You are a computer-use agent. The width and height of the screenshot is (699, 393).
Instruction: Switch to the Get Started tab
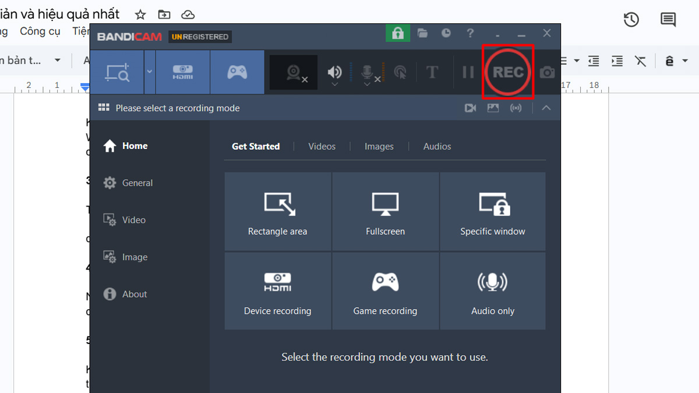pos(256,147)
